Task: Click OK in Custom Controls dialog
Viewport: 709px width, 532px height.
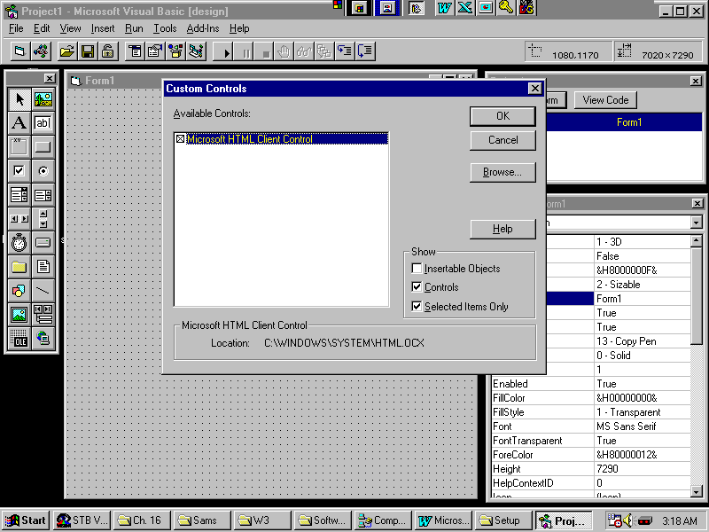Action: [503, 116]
